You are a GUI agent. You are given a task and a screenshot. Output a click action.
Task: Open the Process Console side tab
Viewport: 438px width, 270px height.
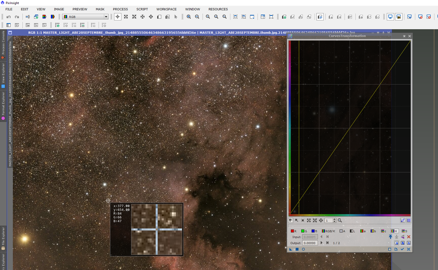coord(3,44)
